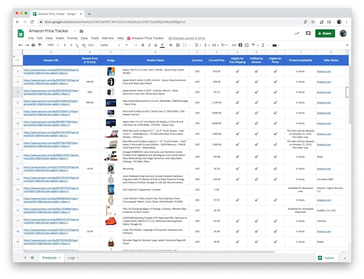Click the input tools keyboard icon
The width and height of the screenshot is (364, 279).
[x=275, y=46]
